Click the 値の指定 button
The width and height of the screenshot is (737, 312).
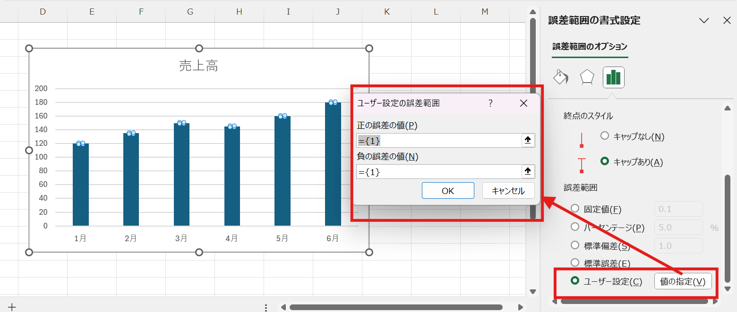683,281
